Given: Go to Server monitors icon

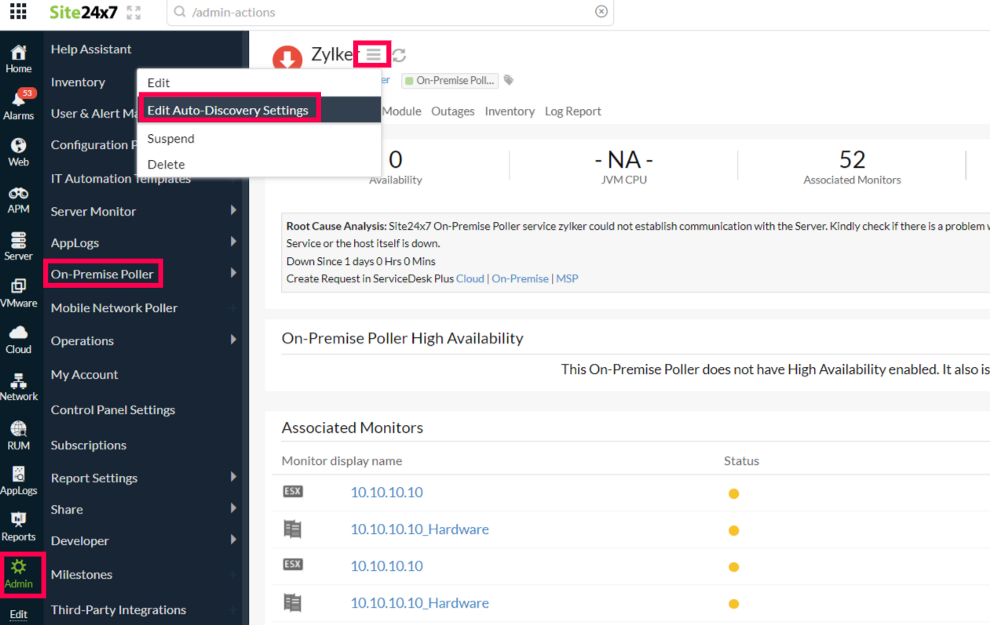Looking at the screenshot, I should (x=18, y=245).
